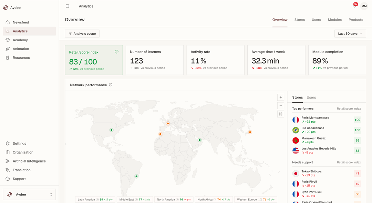
Task: Open Animation from the sidebar rocket icon
Action: coord(8,49)
